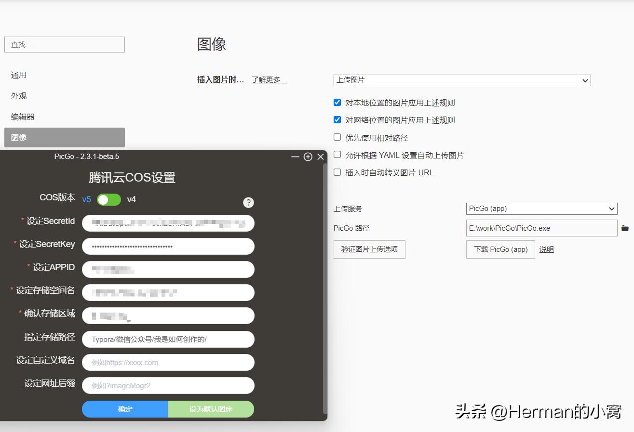This screenshot has width=634, height=432.
Task: Click the circular zoom icon on PicGo titlebar
Action: [308, 157]
